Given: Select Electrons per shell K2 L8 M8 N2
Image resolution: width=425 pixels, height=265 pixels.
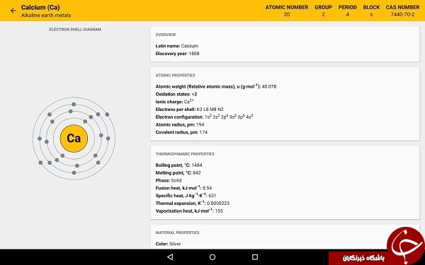Looking at the screenshot, I should [x=189, y=110].
